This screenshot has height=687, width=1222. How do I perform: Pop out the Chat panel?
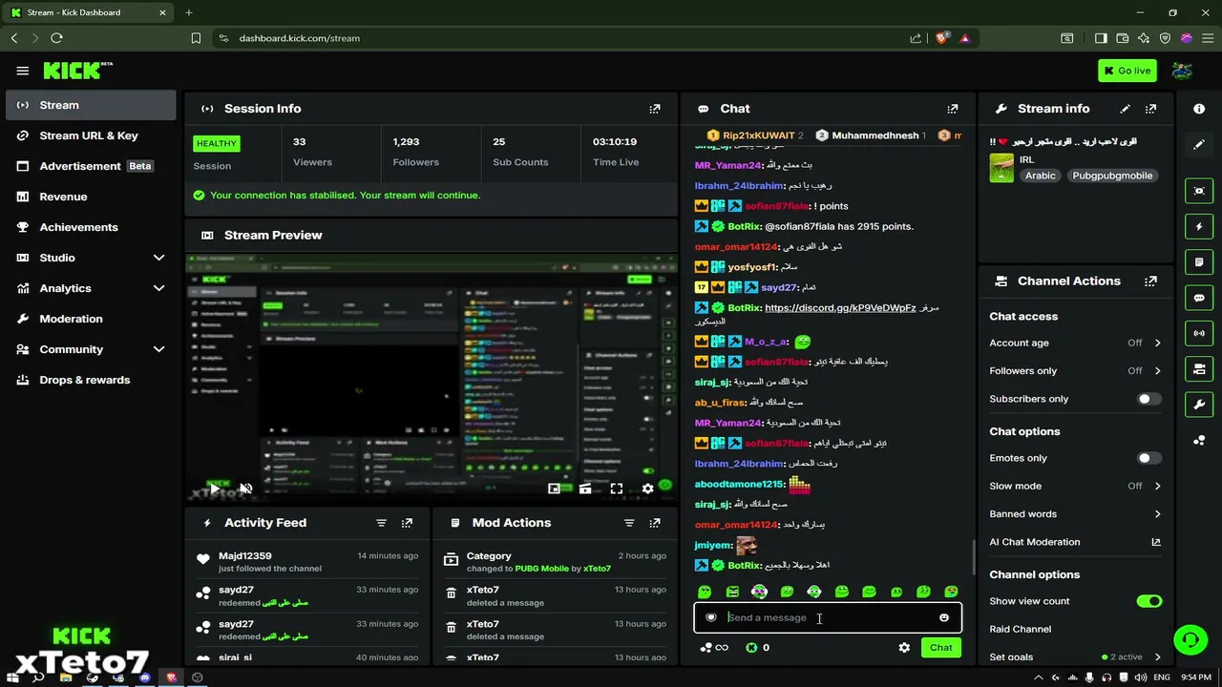pos(952,109)
